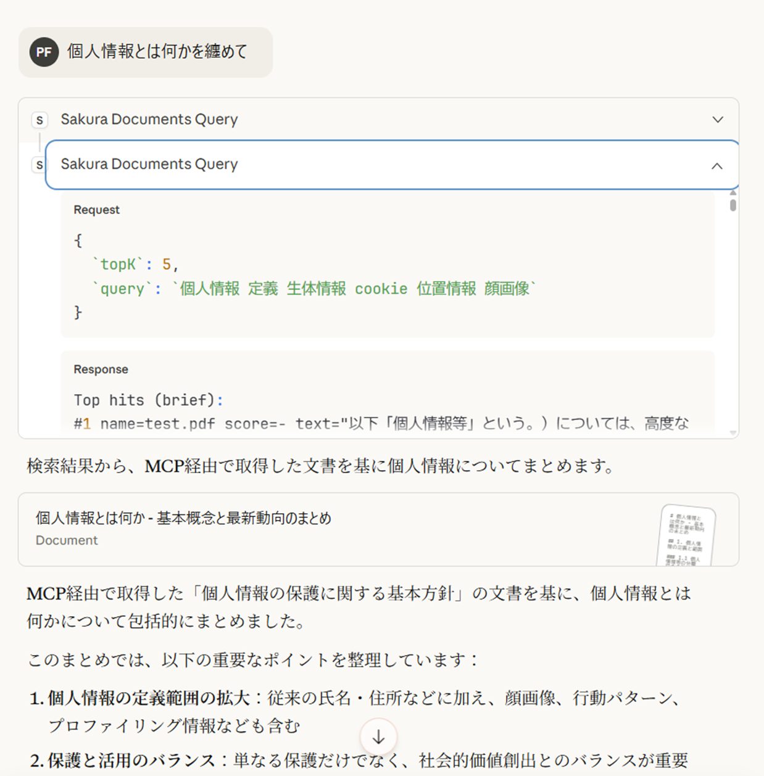The image size is (764, 776).
Task: Open the 個人情報とは何か document card title
Action: [x=183, y=518]
